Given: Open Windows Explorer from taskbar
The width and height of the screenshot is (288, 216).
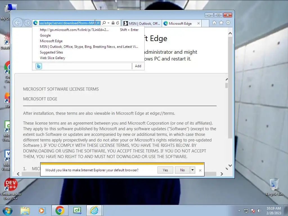Looking at the screenshot, I should pos(25,211).
